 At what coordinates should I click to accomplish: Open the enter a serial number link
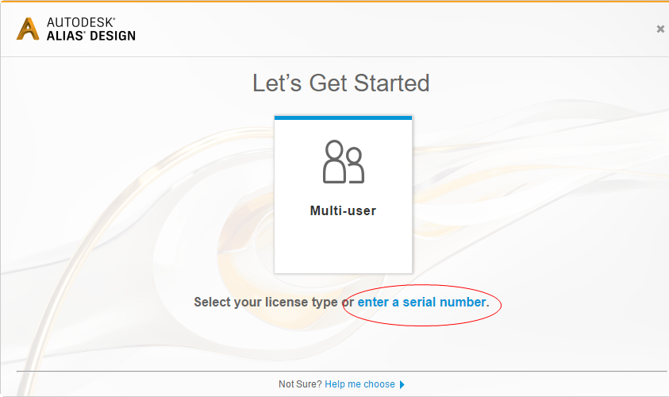pos(423,303)
